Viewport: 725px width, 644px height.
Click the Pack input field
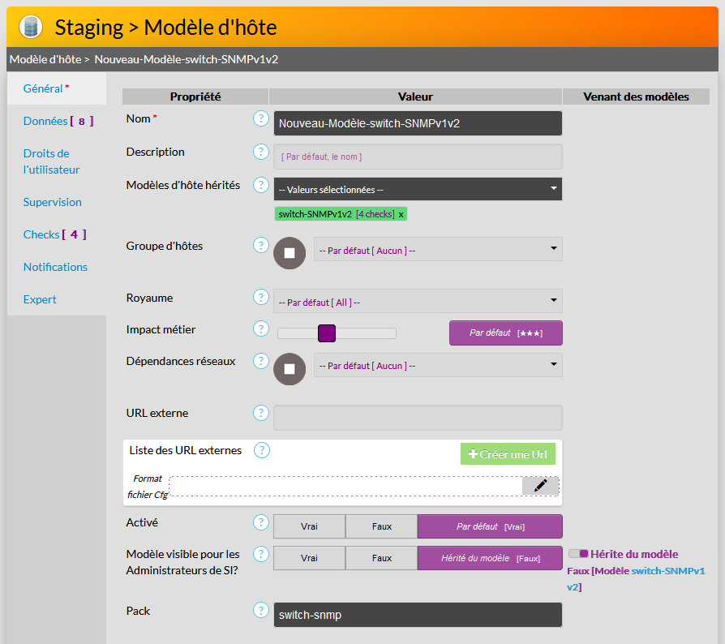tap(418, 615)
